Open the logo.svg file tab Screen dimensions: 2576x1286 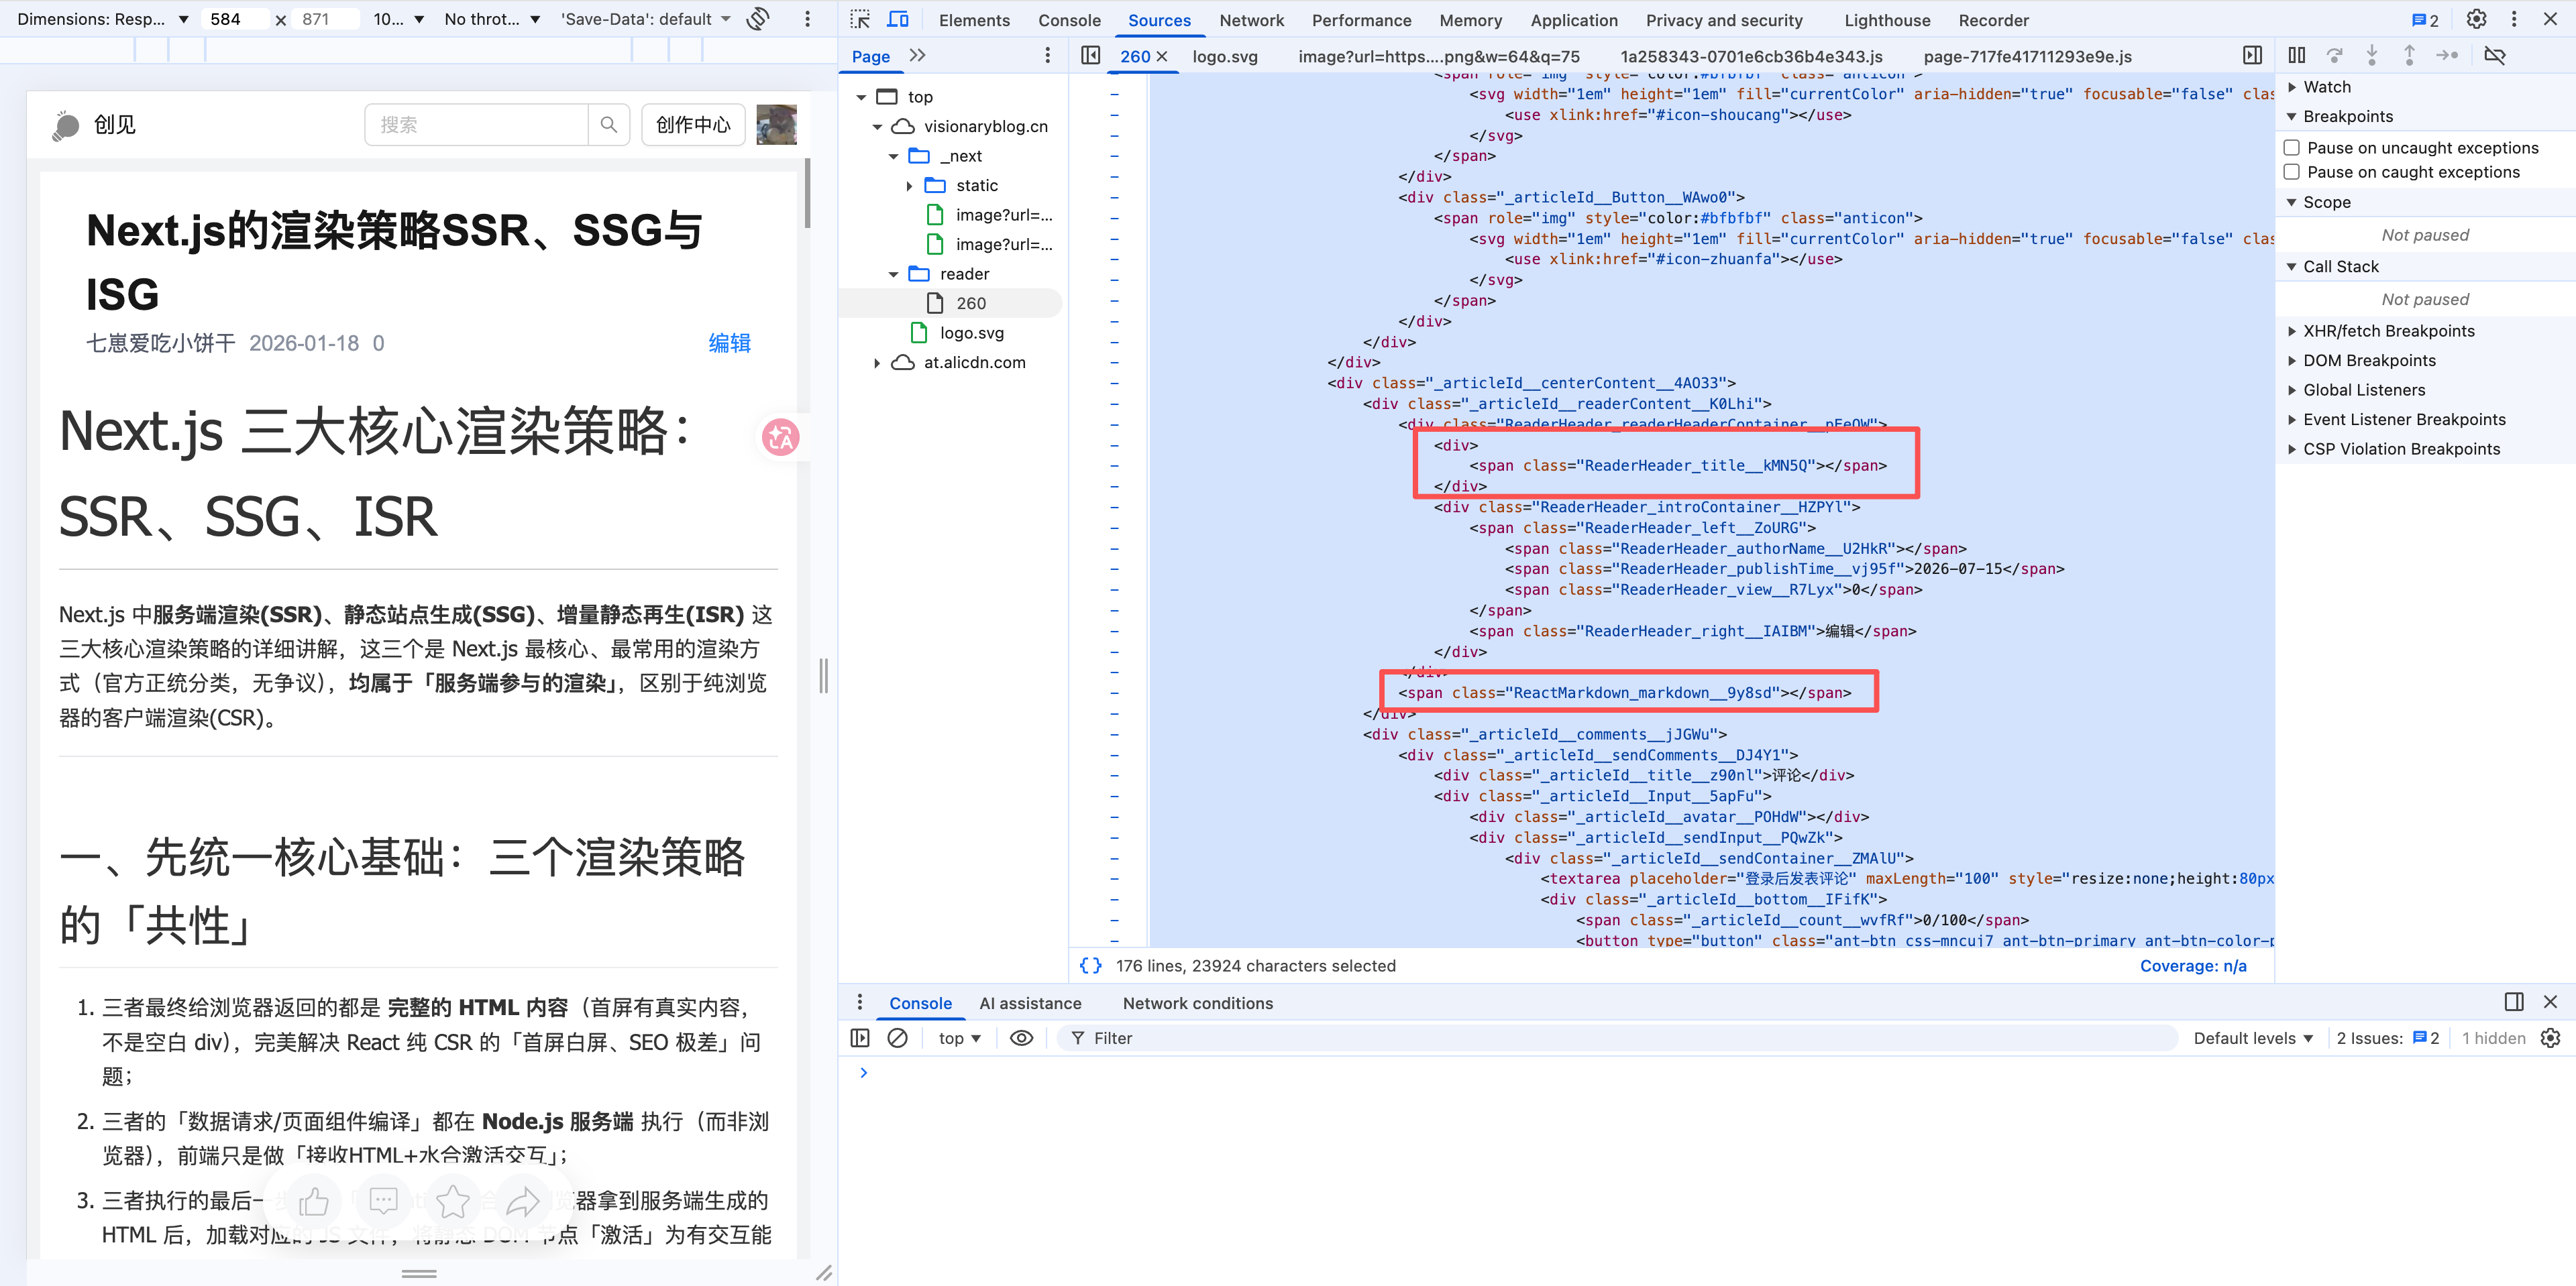pos(1225,56)
